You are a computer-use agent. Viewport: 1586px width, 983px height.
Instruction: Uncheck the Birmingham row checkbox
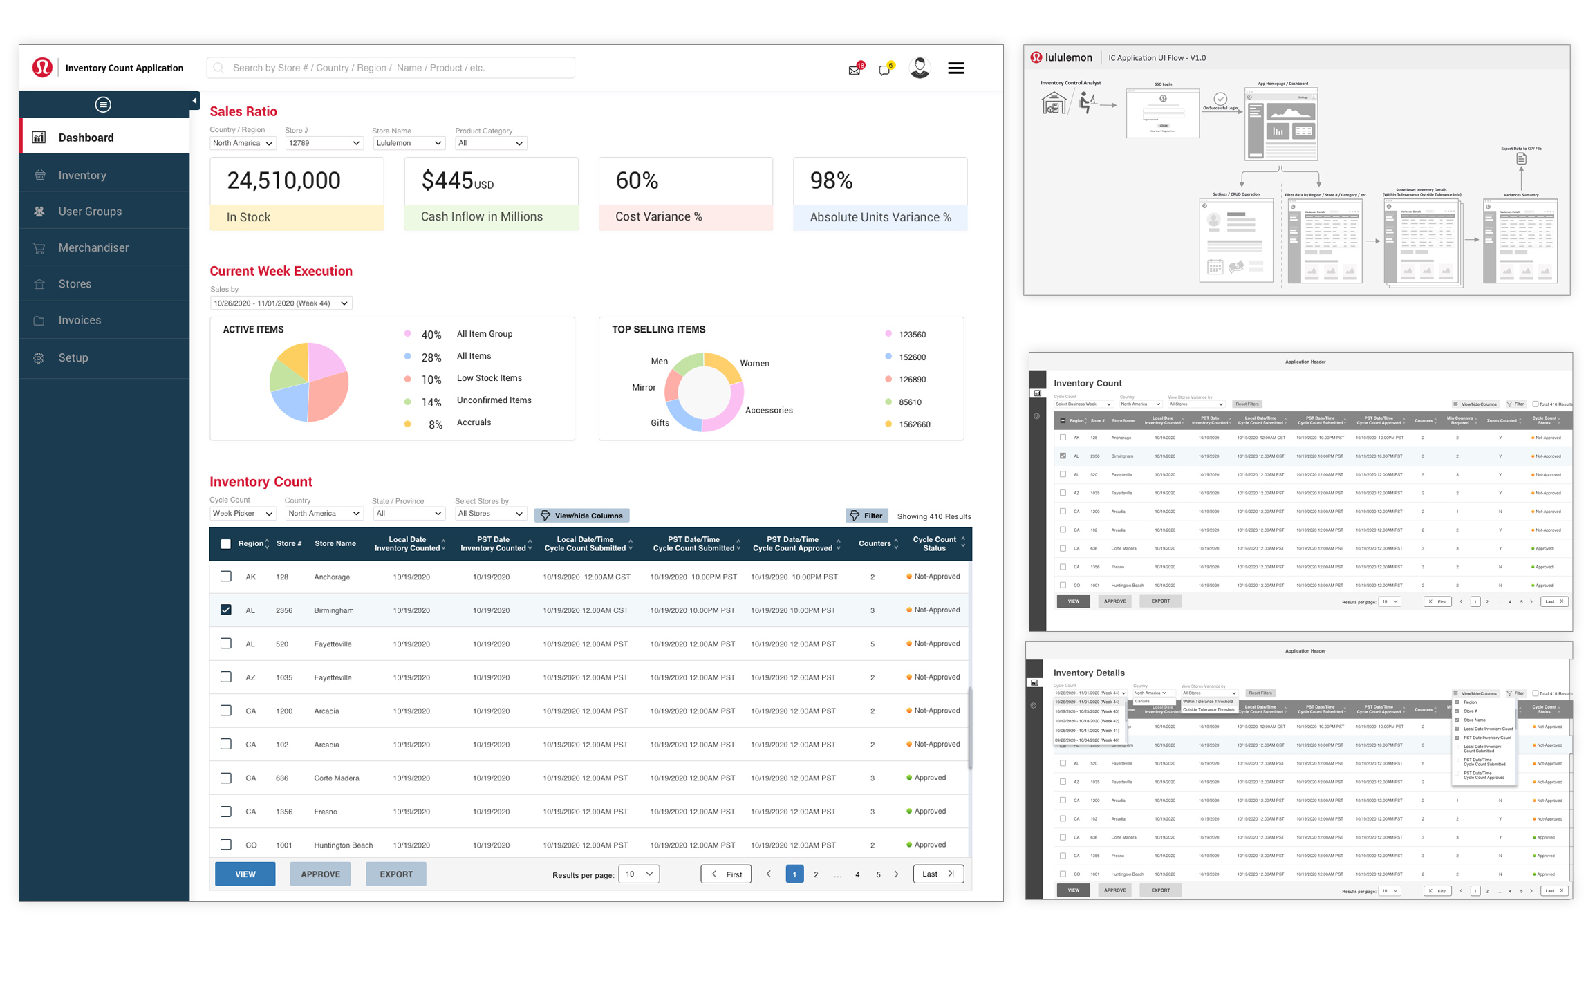pyautogui.click(x=226, y=610)
